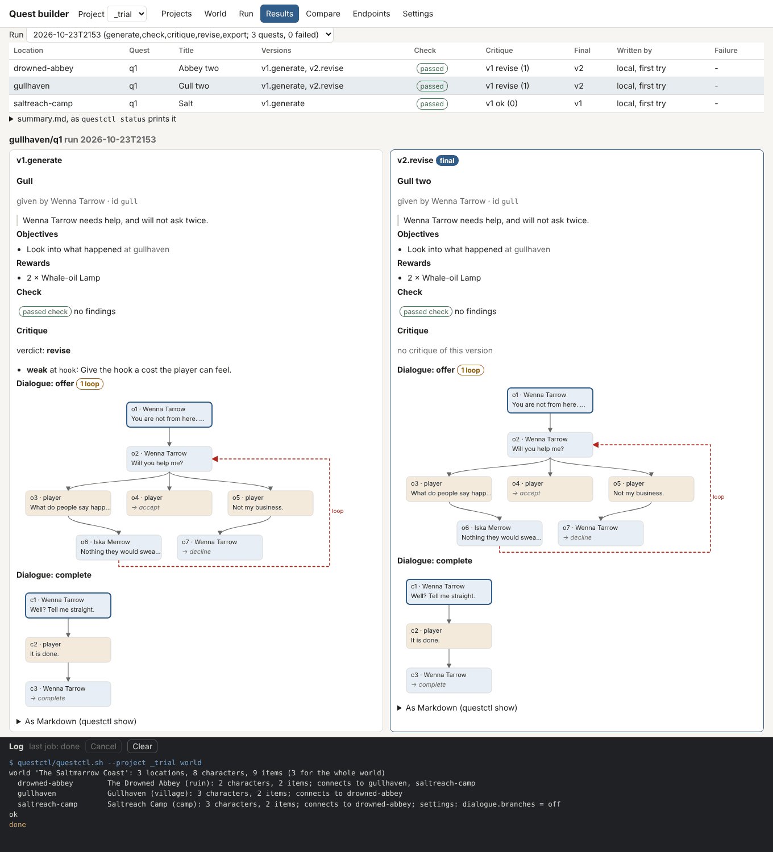
Task: Click the 'Quest builder' app title
Action: (x=39, y=14)
